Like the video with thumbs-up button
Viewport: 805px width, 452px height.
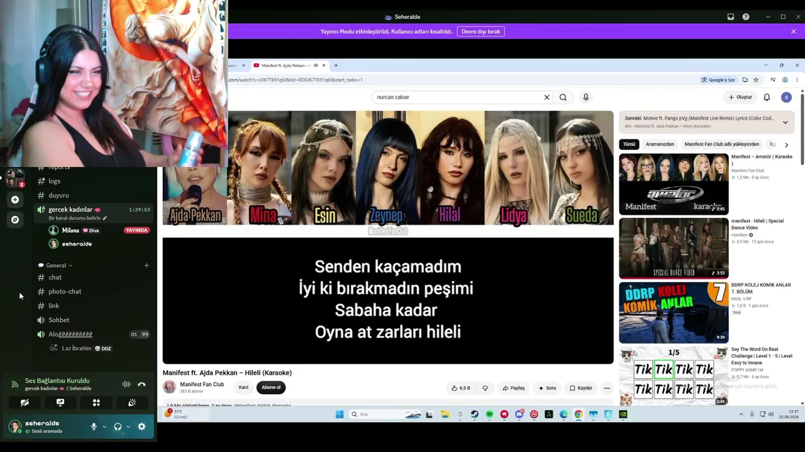(x=461, y=388)
